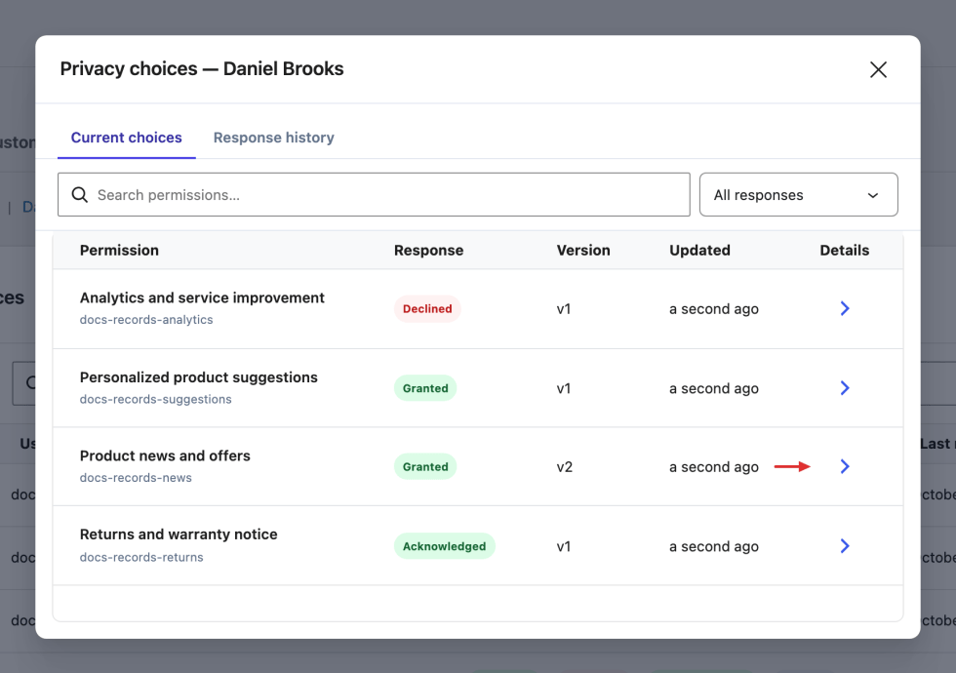Click the Updated column header
The image size is (956, 673).
700,250
